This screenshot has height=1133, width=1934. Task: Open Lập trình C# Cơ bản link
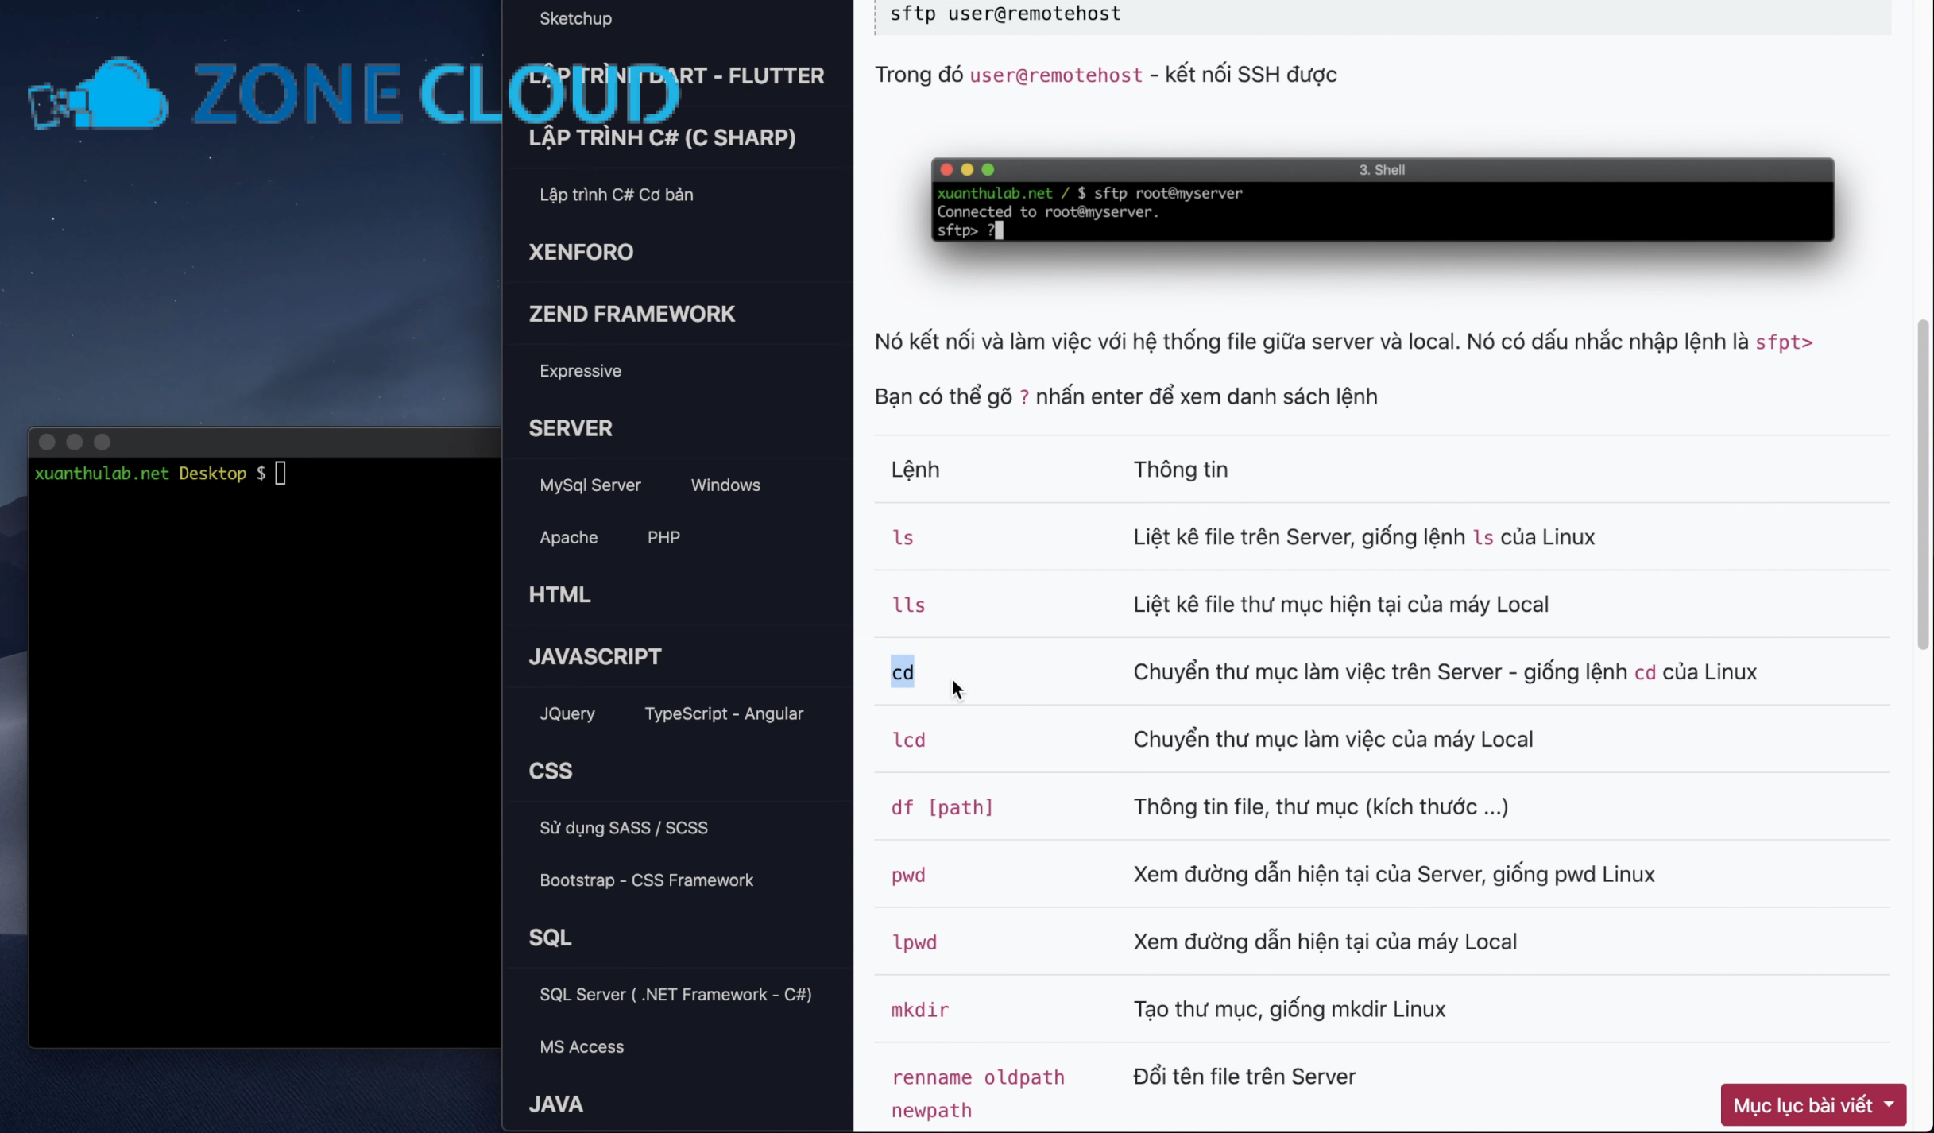tap(616, 195)
